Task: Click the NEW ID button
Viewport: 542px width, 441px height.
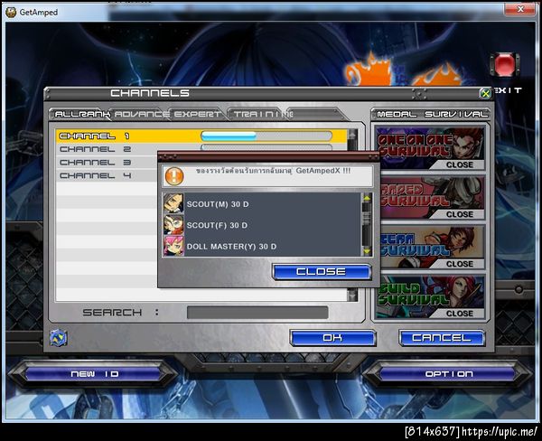Action: (94, 374)
